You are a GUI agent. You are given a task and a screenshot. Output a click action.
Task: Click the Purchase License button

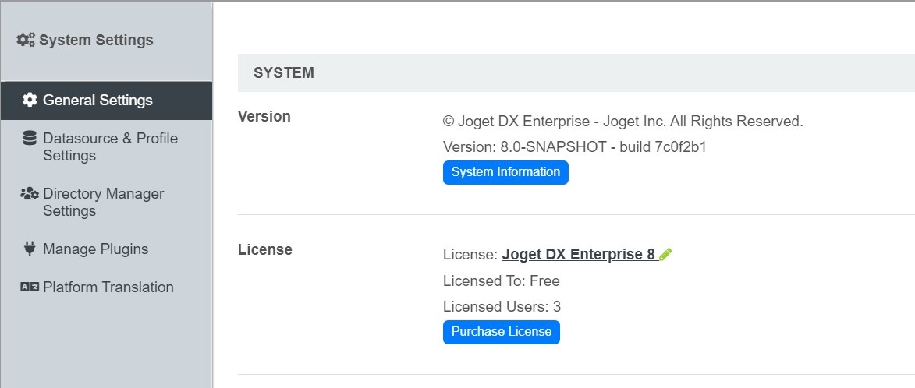[502, 332]
